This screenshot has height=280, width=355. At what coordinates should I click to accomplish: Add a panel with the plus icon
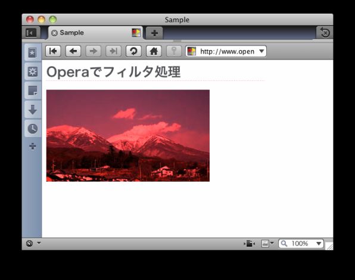[x=33, y=147]
